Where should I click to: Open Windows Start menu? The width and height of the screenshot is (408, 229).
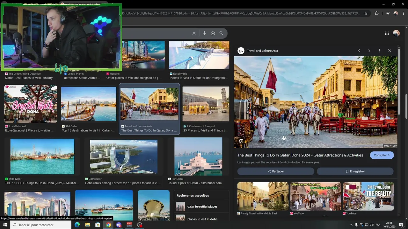pyautogui.click(x=5, y=225)
